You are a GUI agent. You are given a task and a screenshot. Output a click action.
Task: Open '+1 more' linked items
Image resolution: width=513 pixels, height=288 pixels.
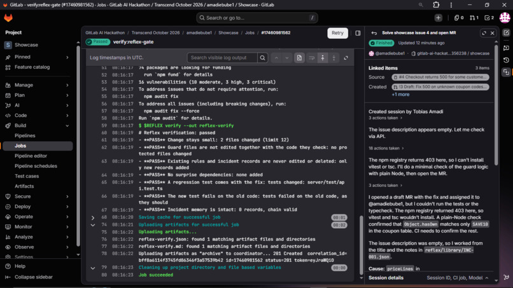[x=400, y=95]
